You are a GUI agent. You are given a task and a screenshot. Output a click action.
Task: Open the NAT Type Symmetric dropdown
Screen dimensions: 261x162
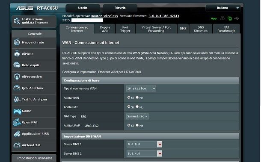(x=137, y=116)
